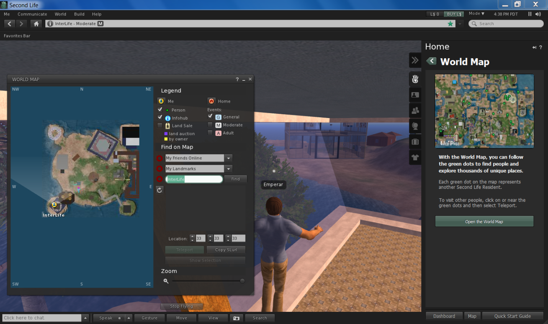
Task: Open the Inventory suitcase sidebar icon
Action: pos(415,142)
